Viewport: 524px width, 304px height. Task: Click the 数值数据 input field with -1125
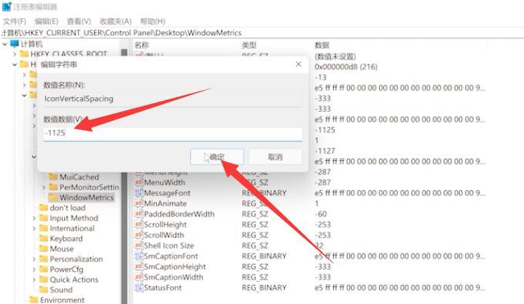click(173, 133)
